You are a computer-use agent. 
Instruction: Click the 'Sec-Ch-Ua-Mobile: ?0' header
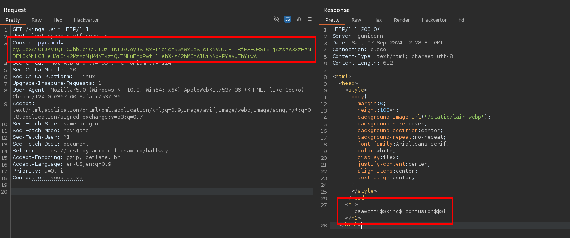[44, 70]
